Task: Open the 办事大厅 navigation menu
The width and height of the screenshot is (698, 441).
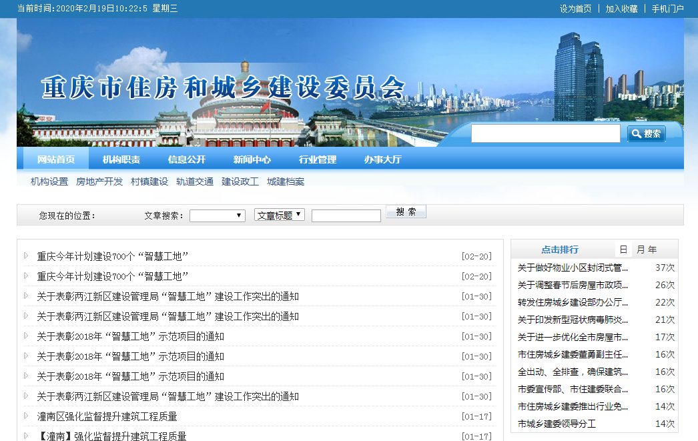Action: click(383, 159)
